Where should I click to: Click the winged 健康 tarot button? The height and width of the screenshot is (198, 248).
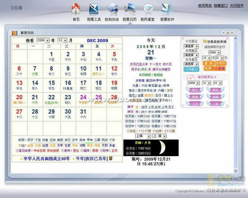click(x=215, y=97)
